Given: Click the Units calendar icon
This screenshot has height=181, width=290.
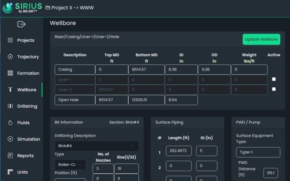Looking at the screenshot, I should 11,172.
